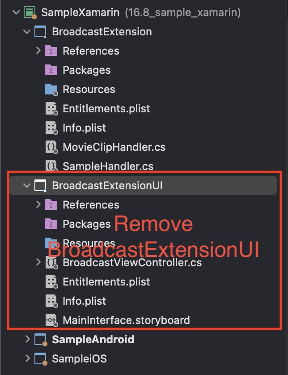Expand References under BroadcastExtension
The image size is (288, 375).
click(38, 51)
